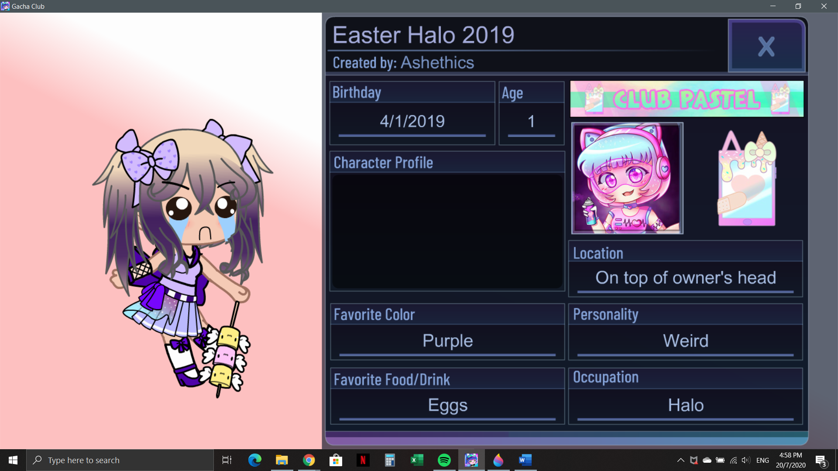
Task: Open Google Chrome from the taskbar
Action: 309,460
